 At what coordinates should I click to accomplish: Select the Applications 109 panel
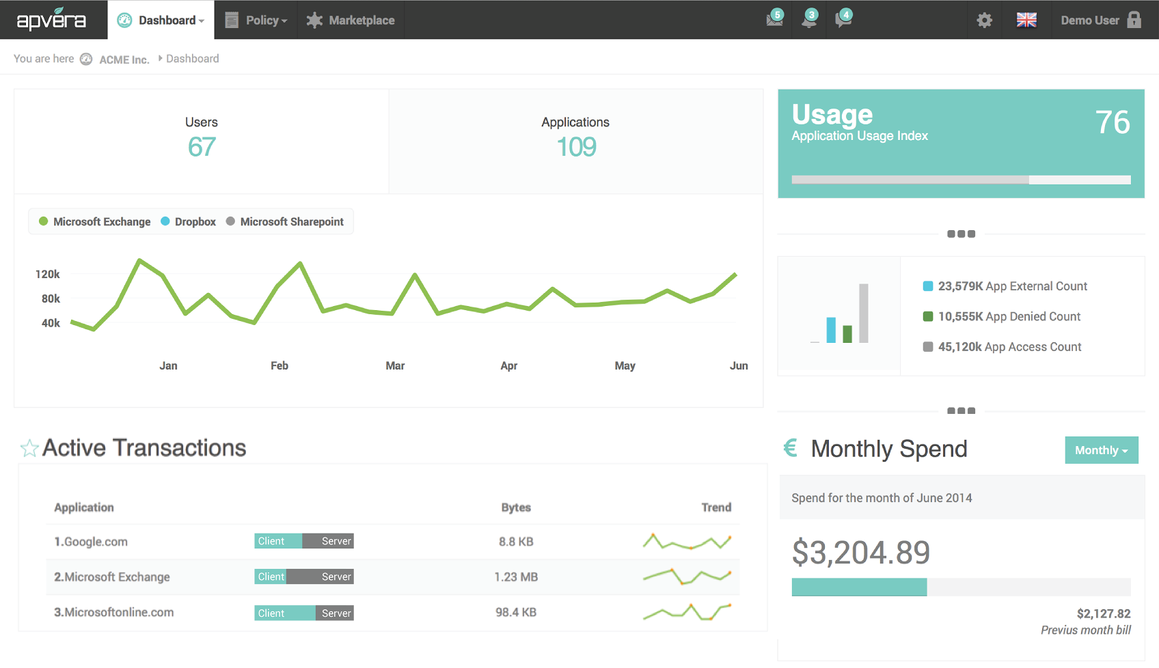pyautogui.click(x=576, y=141)
